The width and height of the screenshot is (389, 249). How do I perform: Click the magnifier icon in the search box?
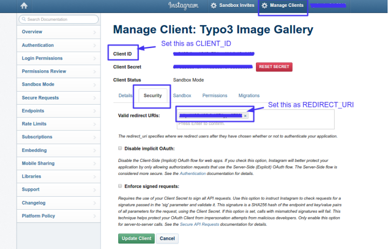click(x=24, y=19)
